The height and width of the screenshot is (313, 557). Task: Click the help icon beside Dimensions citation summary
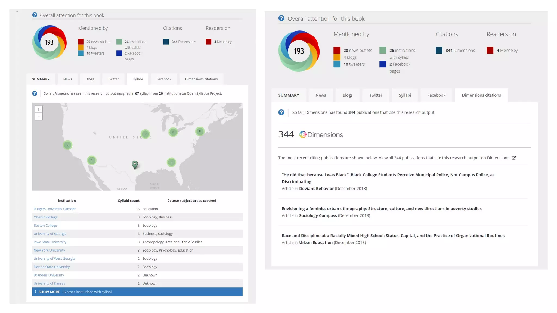[x=281, y=112]
